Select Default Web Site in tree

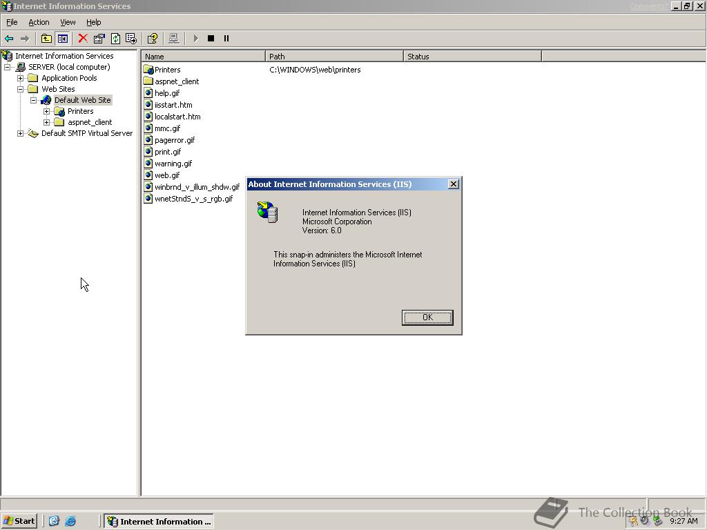pyautogui.click(x=83, y=100)
